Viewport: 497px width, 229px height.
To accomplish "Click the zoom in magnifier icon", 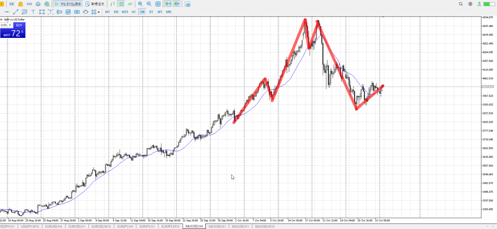I will [x=140, y=4].
